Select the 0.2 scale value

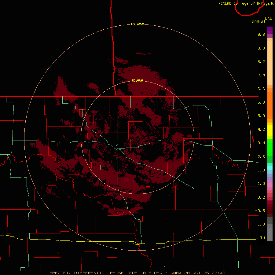[x=261, y=197]
